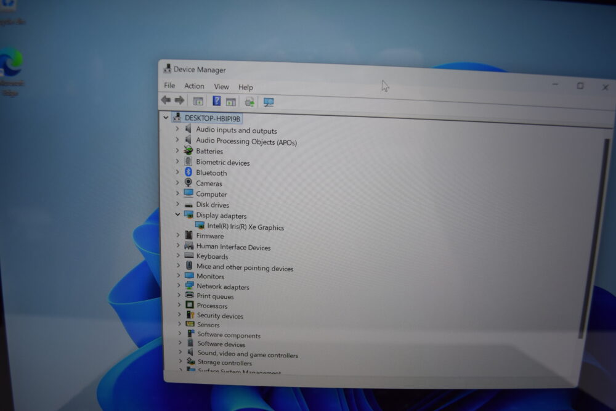Select the Sensors label
The height and width of the screenshot is (411, 616).
(x=208, y=325)
